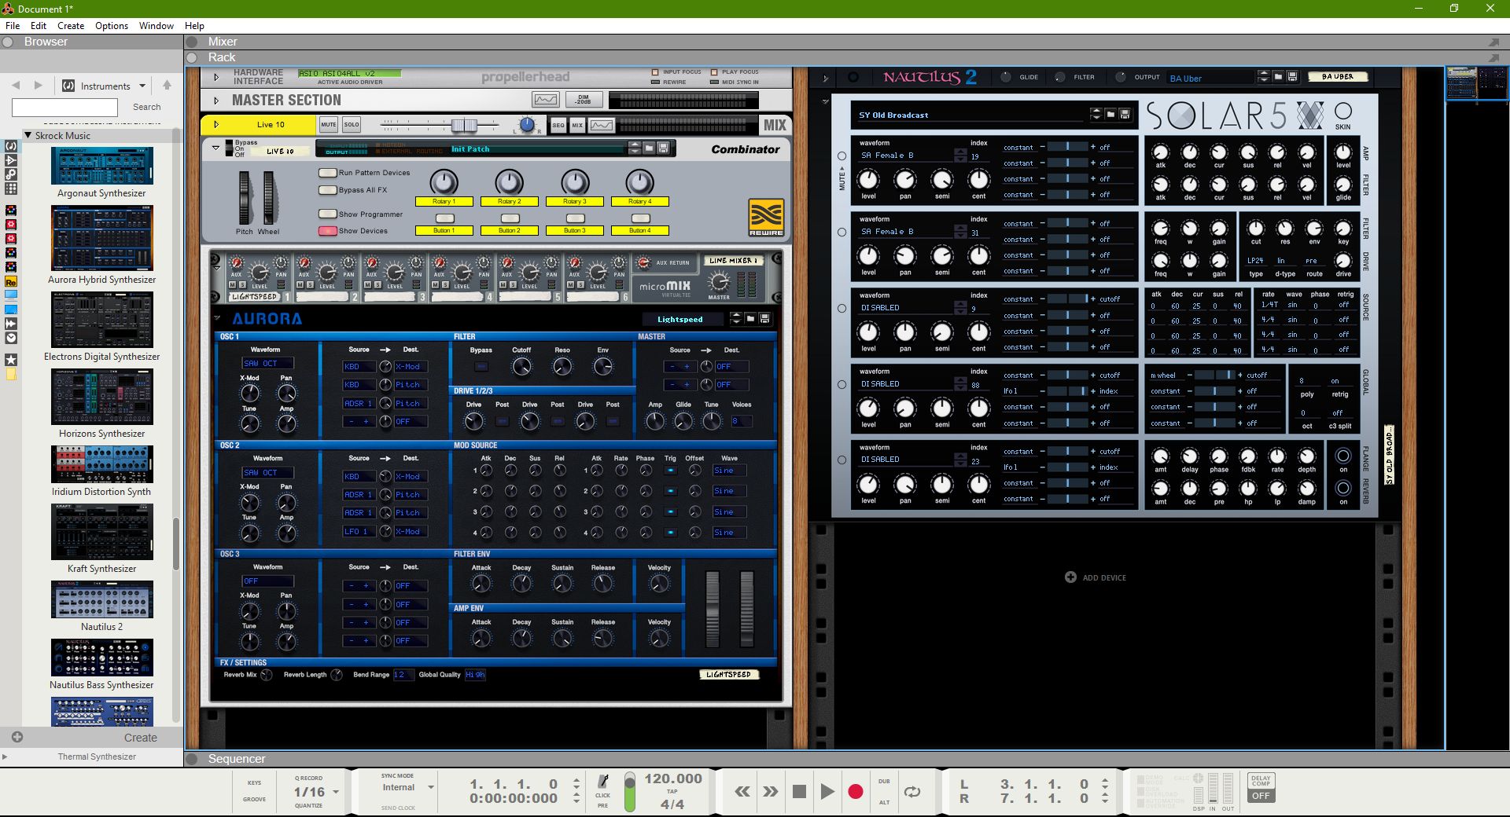Mute the Live 10 mix channel
The height and width of the screenshot is (817, 1510).
pyautogui.click(x=329, y=125)
